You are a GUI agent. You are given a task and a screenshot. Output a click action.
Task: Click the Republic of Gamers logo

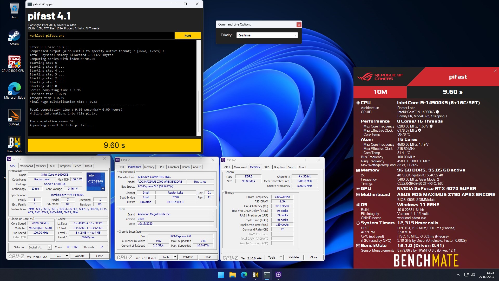(x=380, y=77)
